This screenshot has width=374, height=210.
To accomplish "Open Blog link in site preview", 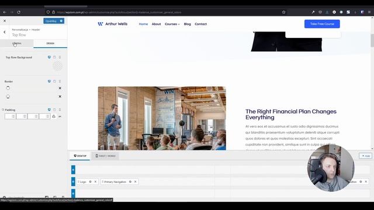I will coord(187,24).
